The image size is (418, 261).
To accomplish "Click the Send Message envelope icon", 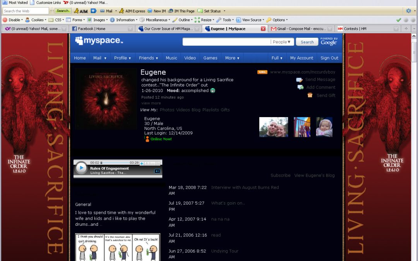I will 300,80.
